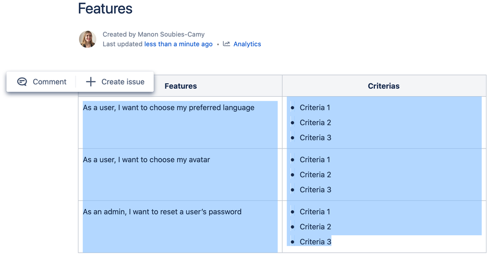The width and height of the screenshot is (493, 260).
Task: Click Criteria 2 in the second row
Action: [315, 175]
